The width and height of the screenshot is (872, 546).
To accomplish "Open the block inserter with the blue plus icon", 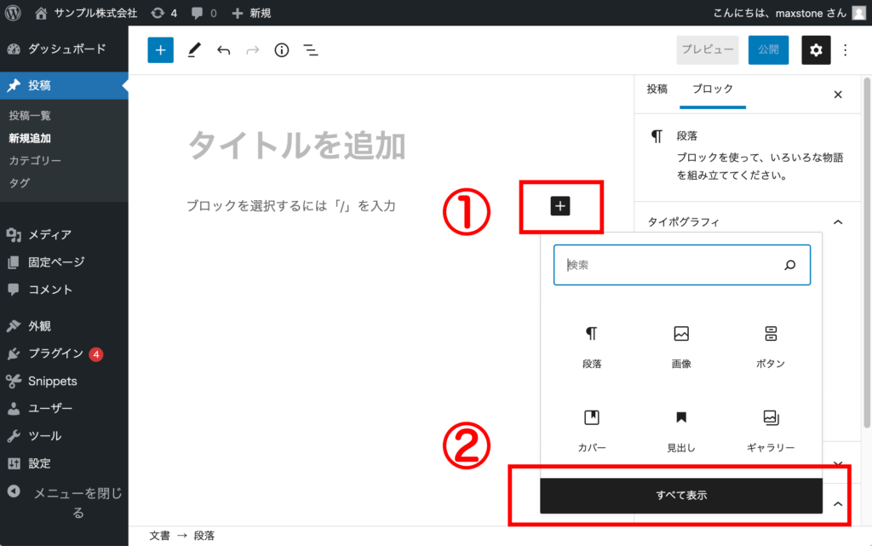I will [160, 50].
